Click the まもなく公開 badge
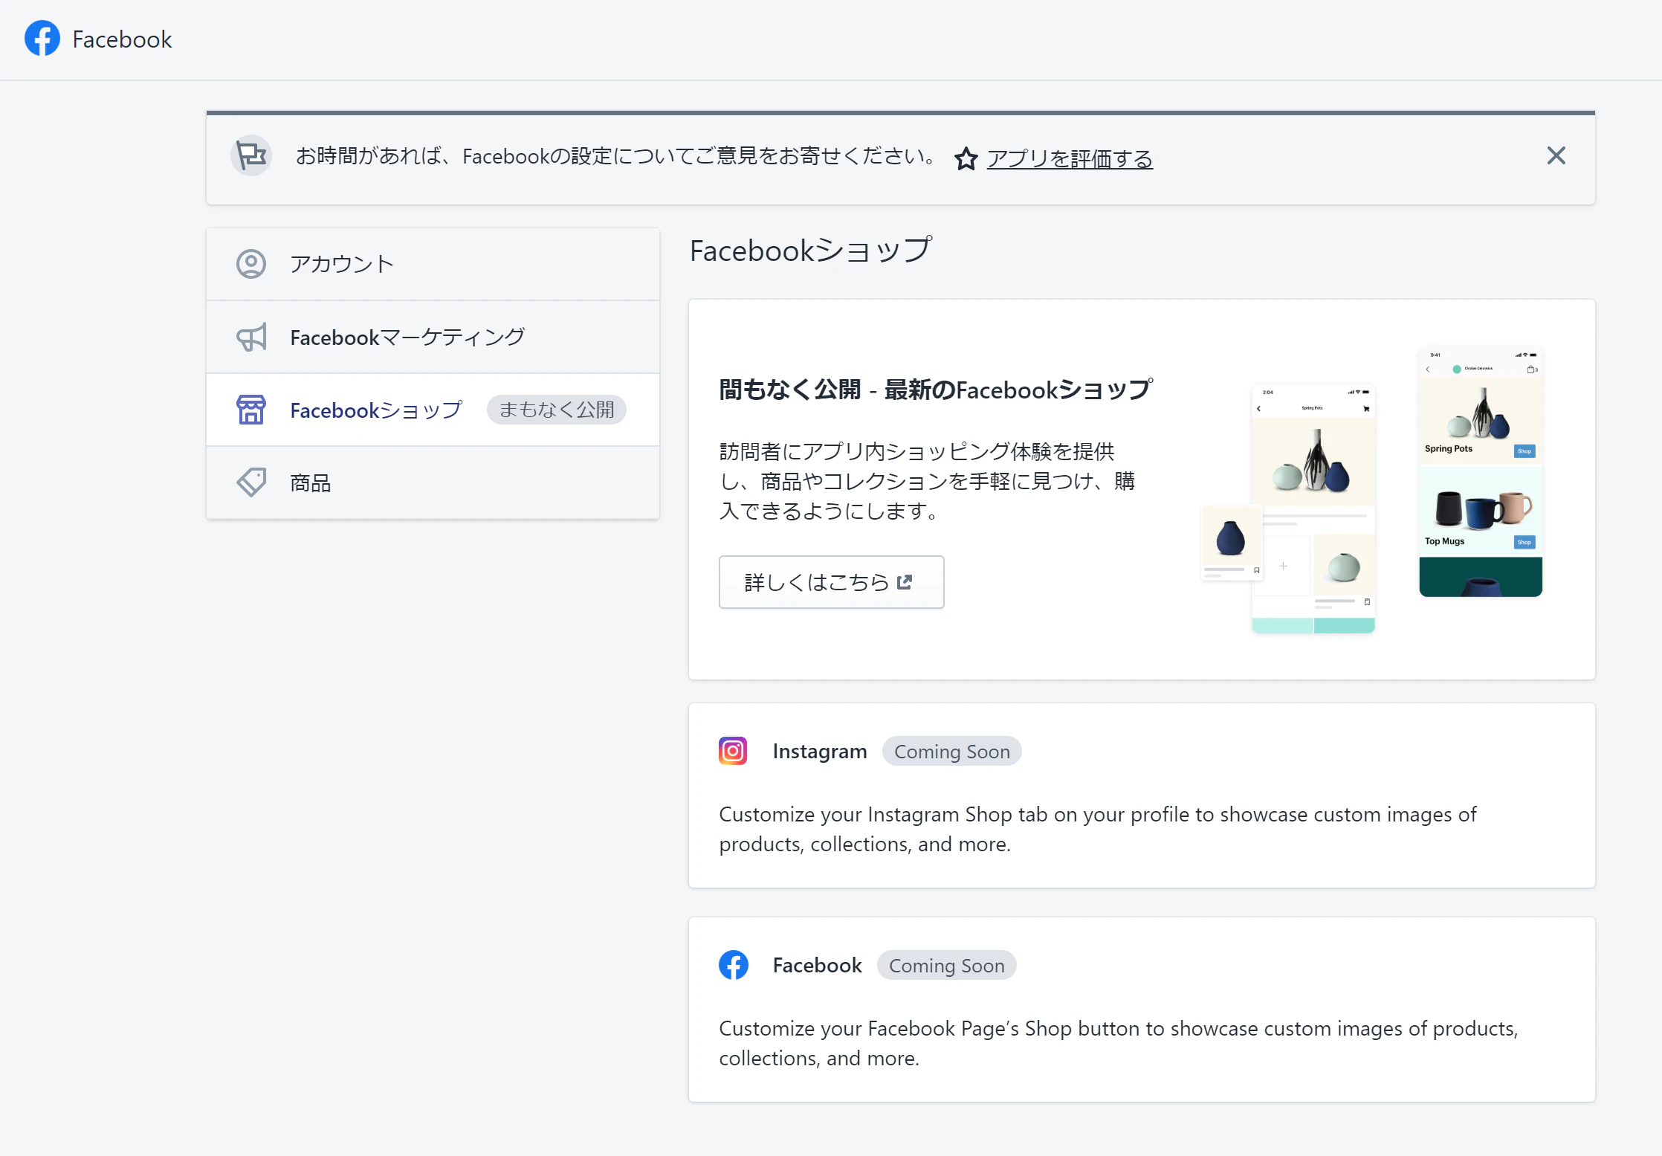 557,410
